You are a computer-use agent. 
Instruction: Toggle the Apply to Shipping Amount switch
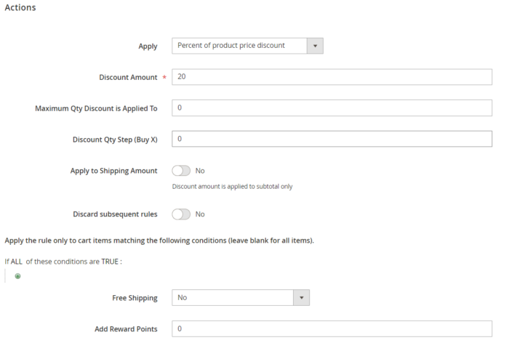(181, 171)
